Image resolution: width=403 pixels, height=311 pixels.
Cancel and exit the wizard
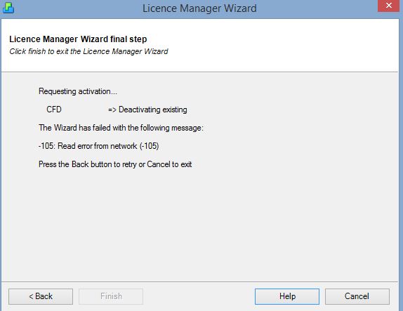pyautogui.click(x=357, y=296)
